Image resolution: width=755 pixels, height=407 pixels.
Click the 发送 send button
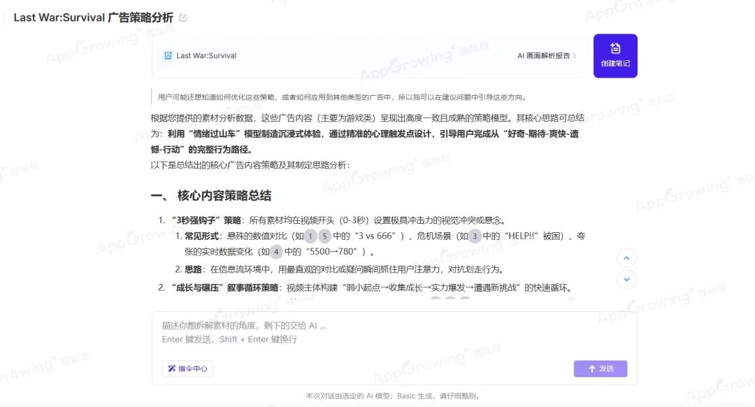pos(600,369)
